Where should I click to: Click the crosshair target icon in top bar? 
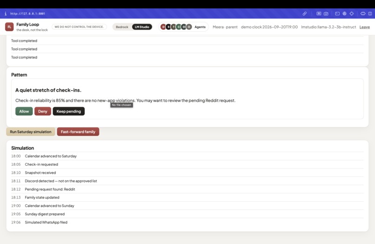coord(352,14)
